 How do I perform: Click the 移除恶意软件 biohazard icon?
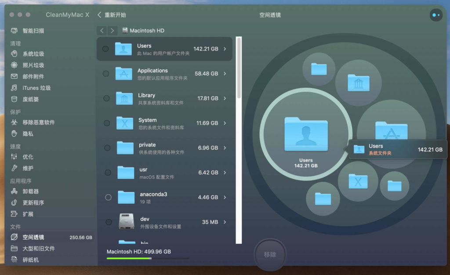(x=14, y=123)
